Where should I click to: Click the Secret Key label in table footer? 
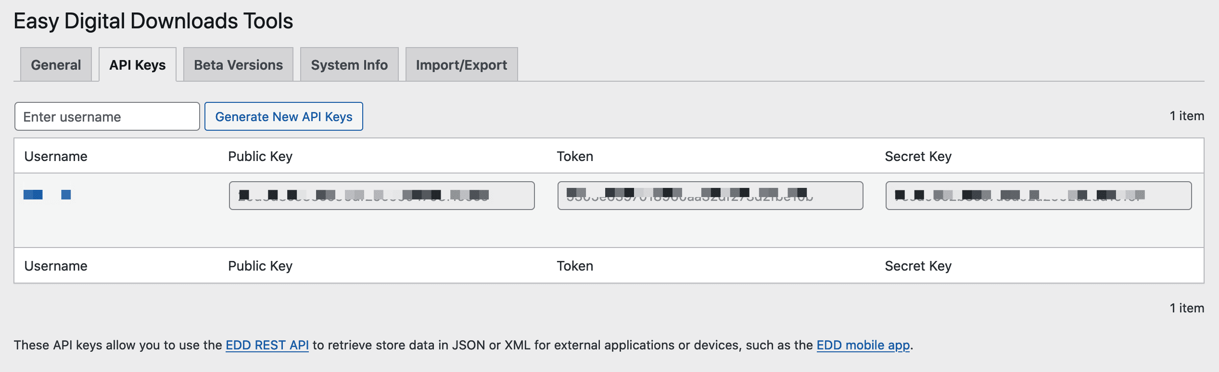(918, 266)
